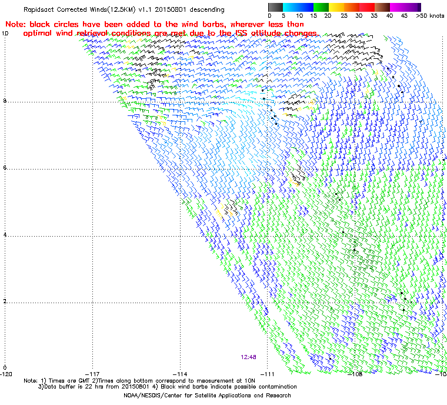This screenshot has width=447, height=405.
Task: Click the magenta 40-45 knots legend segment
Action: click(398, 7)
